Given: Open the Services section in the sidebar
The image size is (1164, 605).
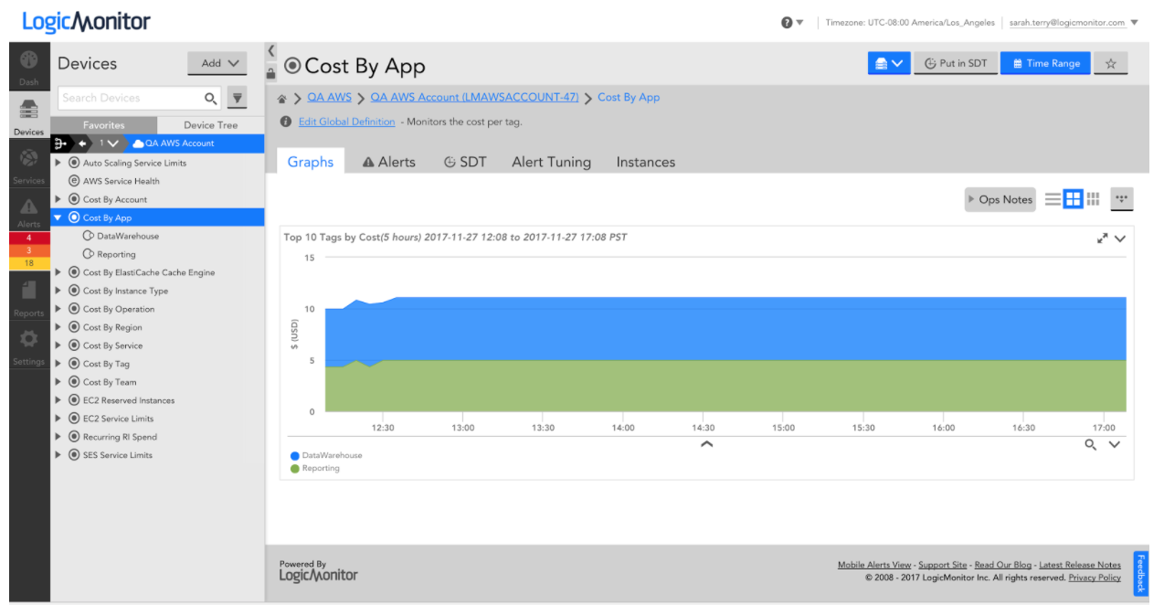Looking at the screenshot, I should pos(29,165).
